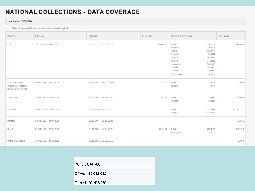Click the 'PCT: 3,844,768' summary line
Screen dimensions: 255x191
(x=88, y=164)
